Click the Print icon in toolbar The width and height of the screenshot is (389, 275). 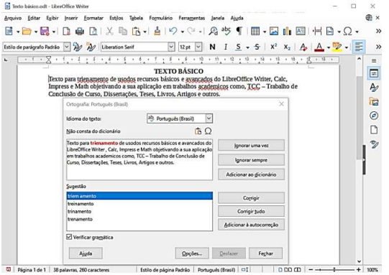80,32
